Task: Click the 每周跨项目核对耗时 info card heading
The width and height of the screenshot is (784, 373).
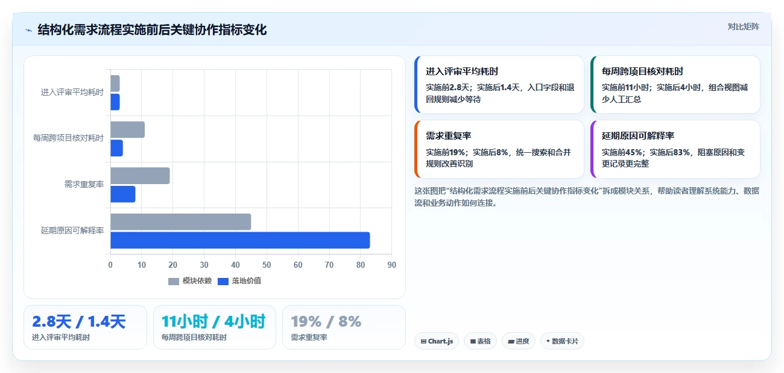Action: [x=642, y=71]
